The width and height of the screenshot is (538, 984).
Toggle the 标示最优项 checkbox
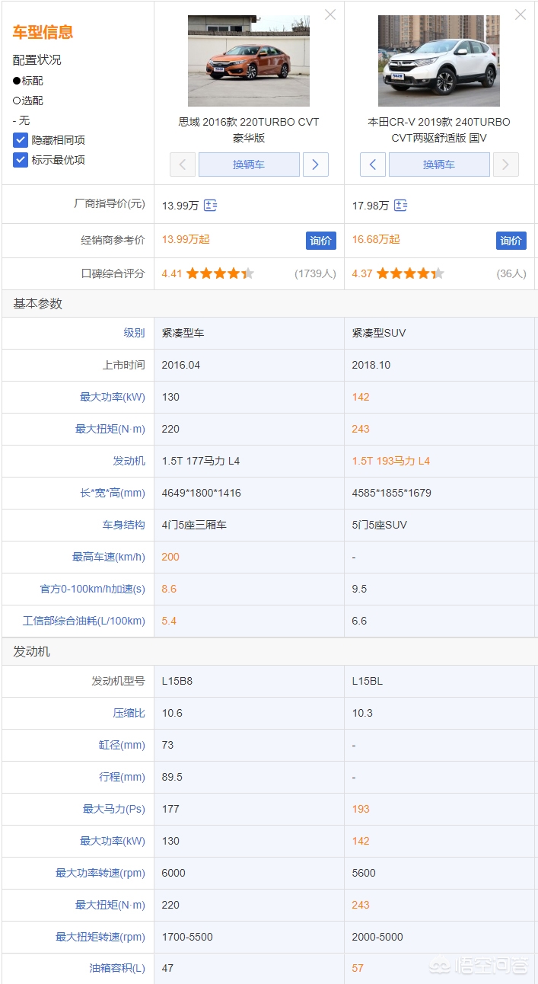[21, 160]
